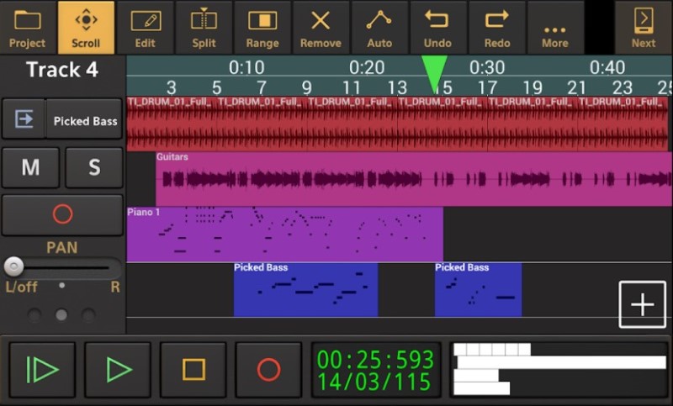
Task: Select the second Picked Bass clip
Action: 478,290
